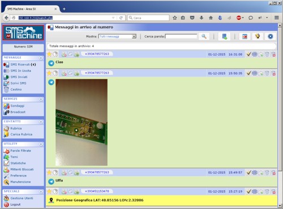Viewport: 283px width, 209px height.
Task: Click the export document icon in toolbar
Action: [225, 36]
